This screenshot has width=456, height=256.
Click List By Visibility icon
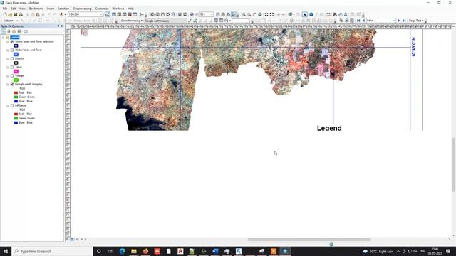14,31
